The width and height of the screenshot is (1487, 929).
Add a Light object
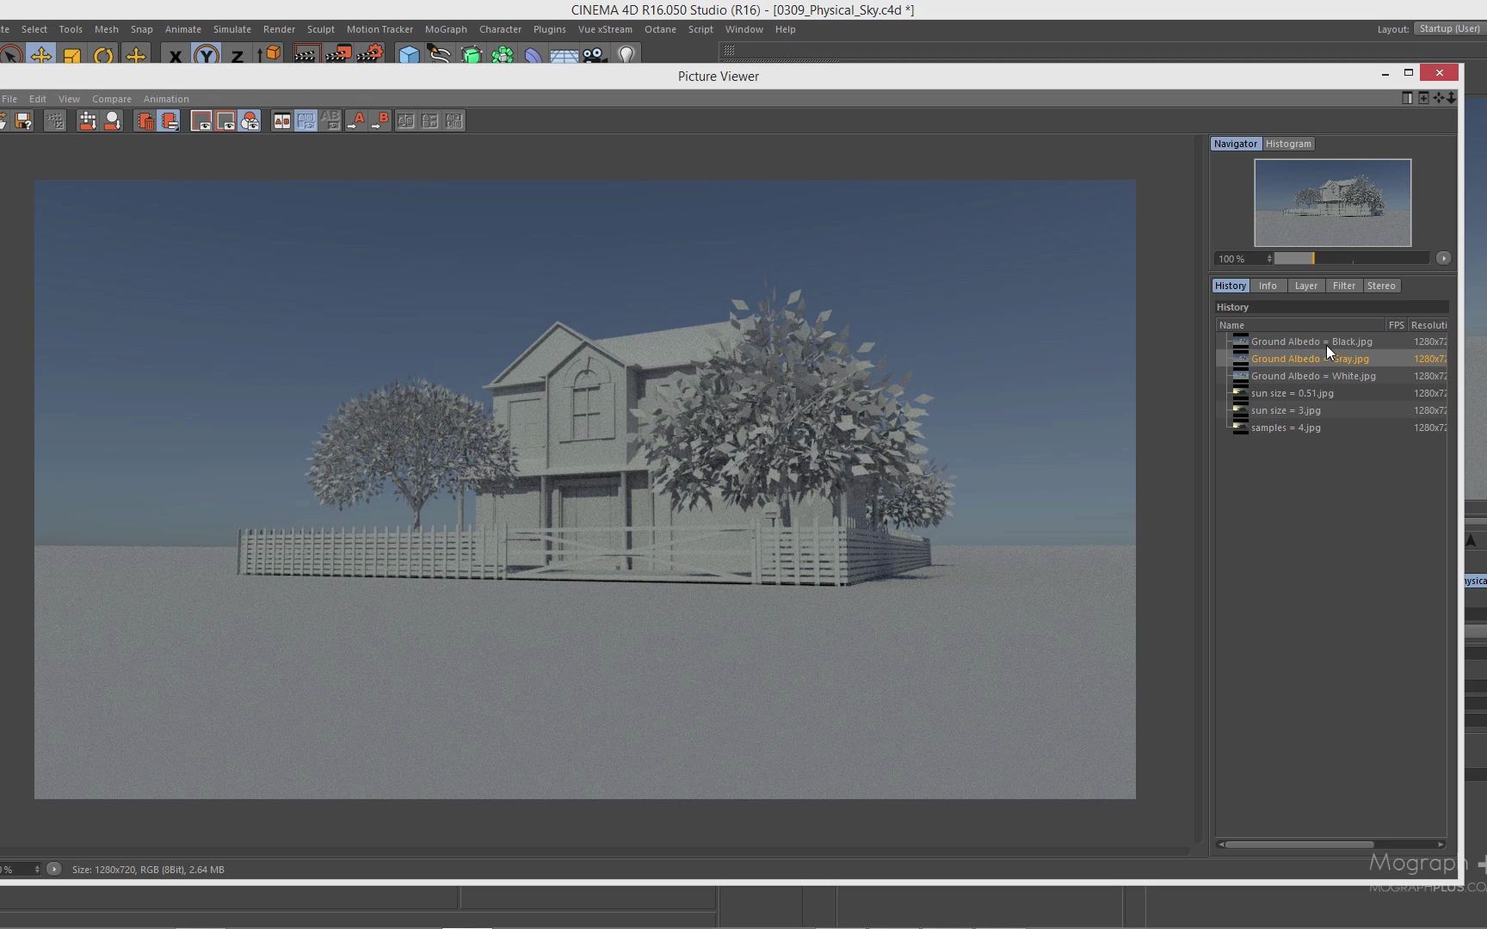626,55
